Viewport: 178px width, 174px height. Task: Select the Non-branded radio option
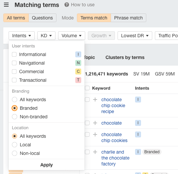click(15, 117)
